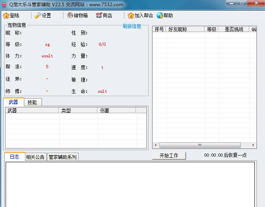Sort by 武器 column header

(32, 110)
